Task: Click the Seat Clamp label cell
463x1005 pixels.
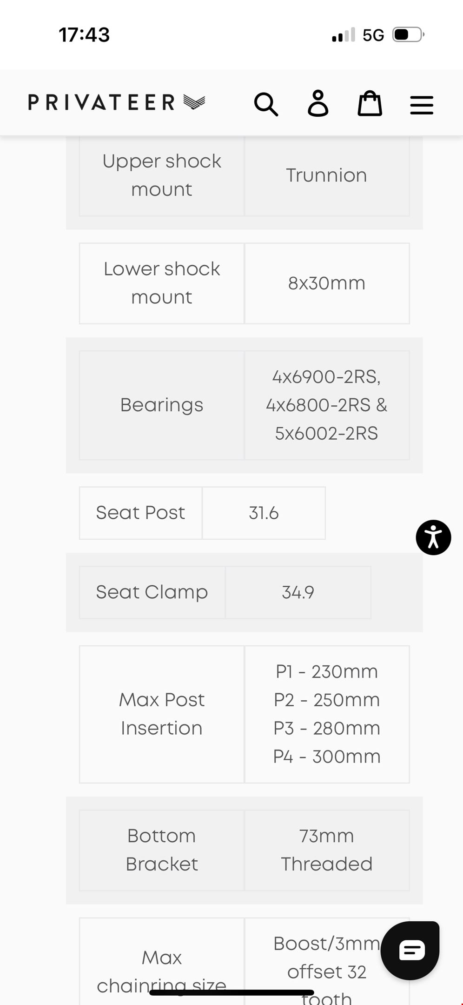Action: click(x=152, y=592)
